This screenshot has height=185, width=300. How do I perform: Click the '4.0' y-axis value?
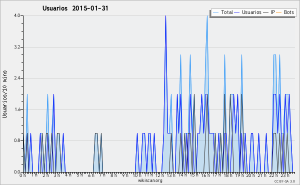click(x=17, y=15)
